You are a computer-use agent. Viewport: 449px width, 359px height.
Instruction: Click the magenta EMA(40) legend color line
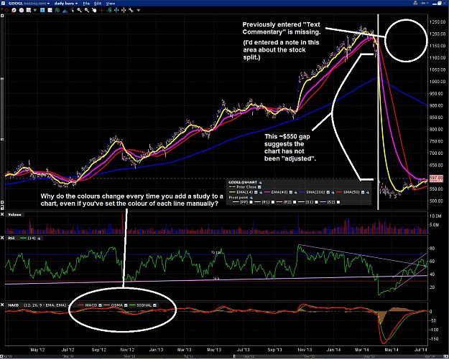click(x=267, y=192)
